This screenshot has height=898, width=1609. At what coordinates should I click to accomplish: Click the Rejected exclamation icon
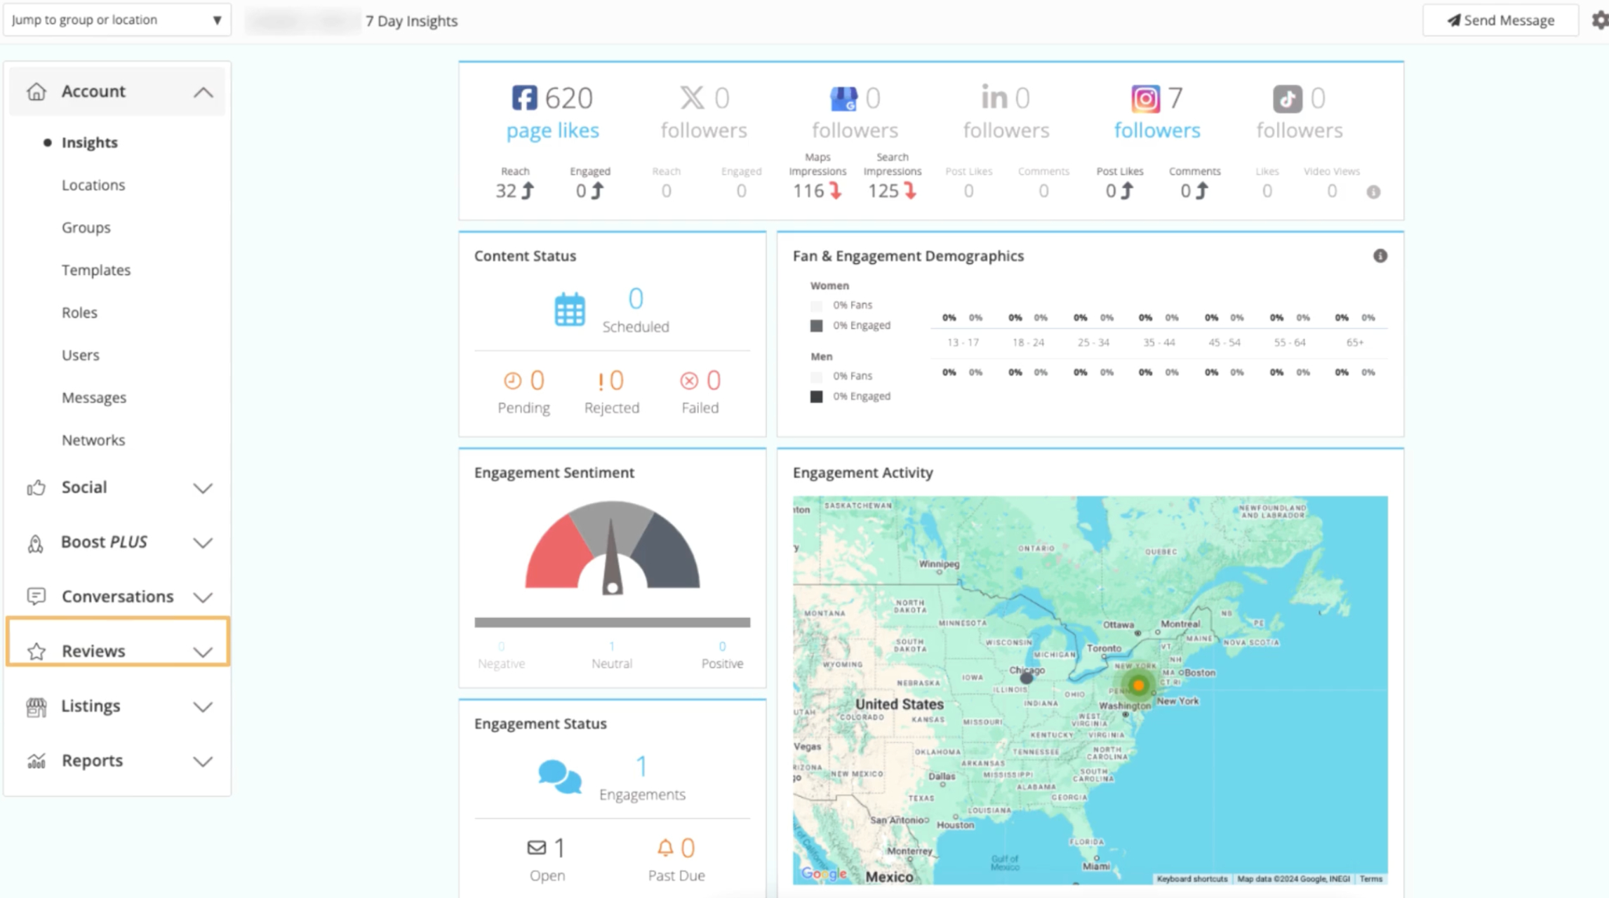[x=601, y=381]
